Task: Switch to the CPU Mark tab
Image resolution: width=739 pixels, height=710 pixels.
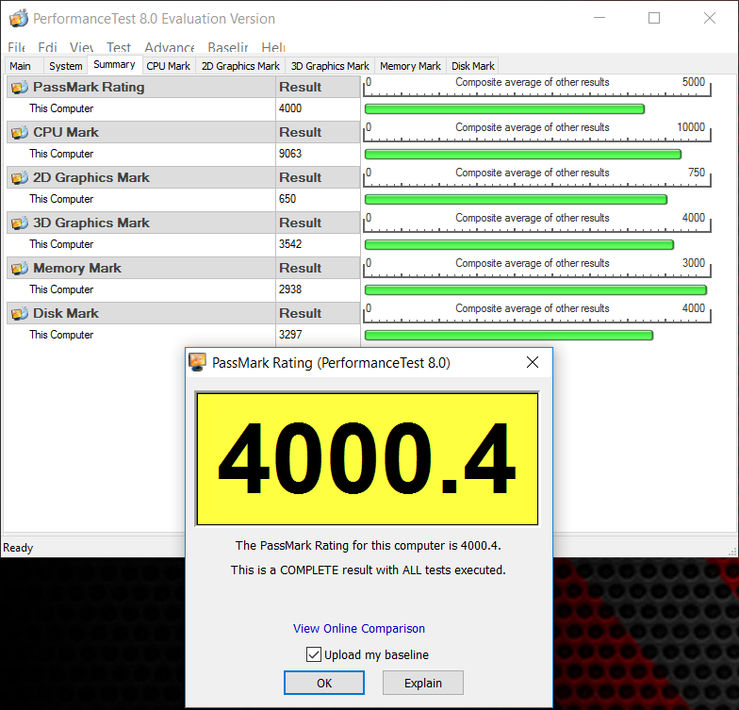Action: pyautogui.click(x=168, y=66)
